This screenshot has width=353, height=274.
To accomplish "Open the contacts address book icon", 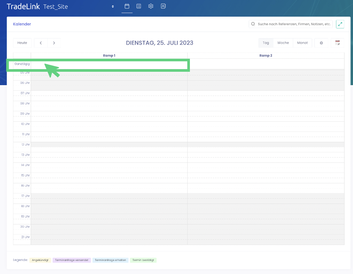I will click(163, 6).
